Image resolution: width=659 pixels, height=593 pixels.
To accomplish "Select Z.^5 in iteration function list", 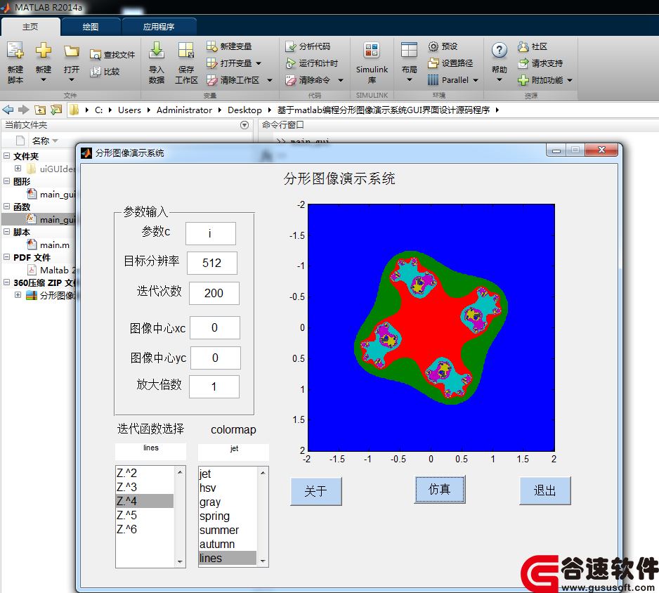I will (x=145, y=515).
